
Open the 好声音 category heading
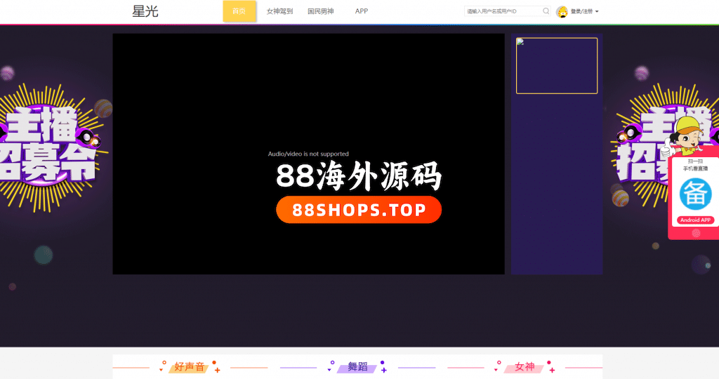point(190,367)
